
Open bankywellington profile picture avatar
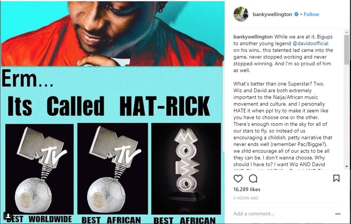241,14
